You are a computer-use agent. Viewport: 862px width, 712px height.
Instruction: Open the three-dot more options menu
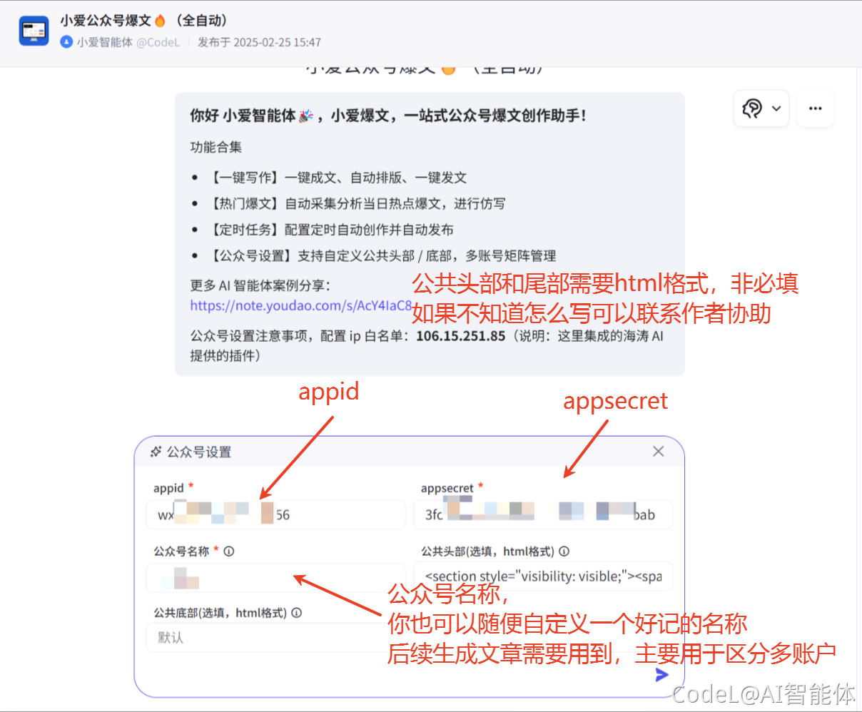pos(815,108)
